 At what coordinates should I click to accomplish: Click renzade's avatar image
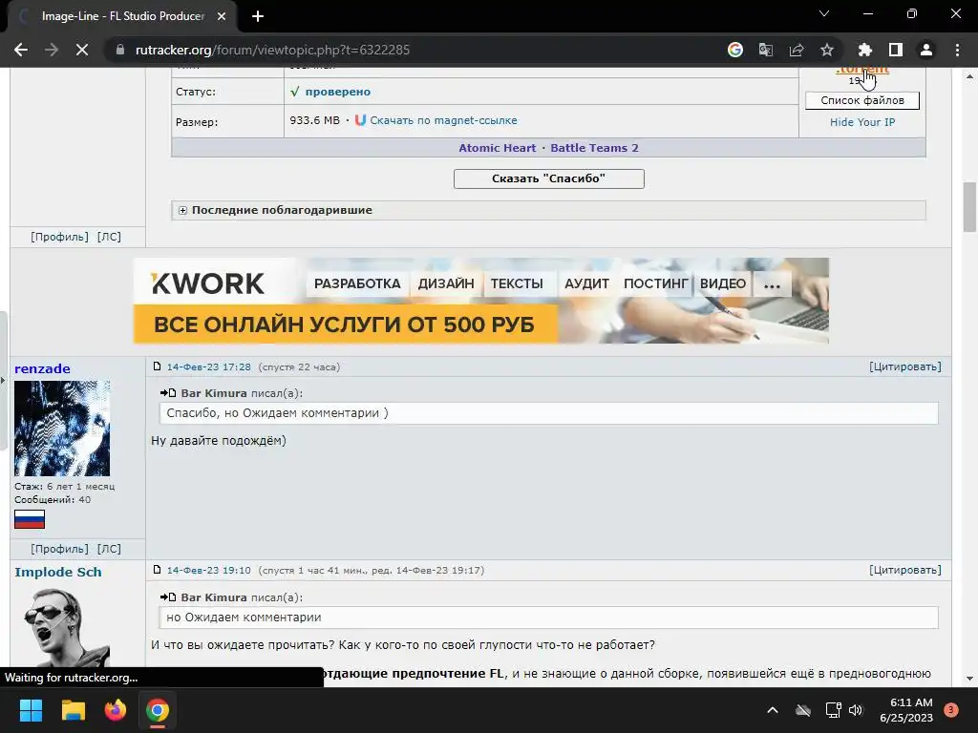[62, 429]
